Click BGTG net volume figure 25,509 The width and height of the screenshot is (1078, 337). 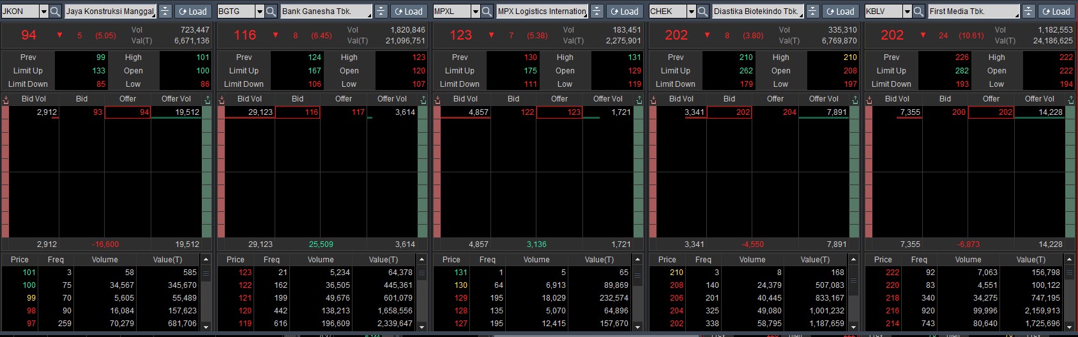[321, 244]
